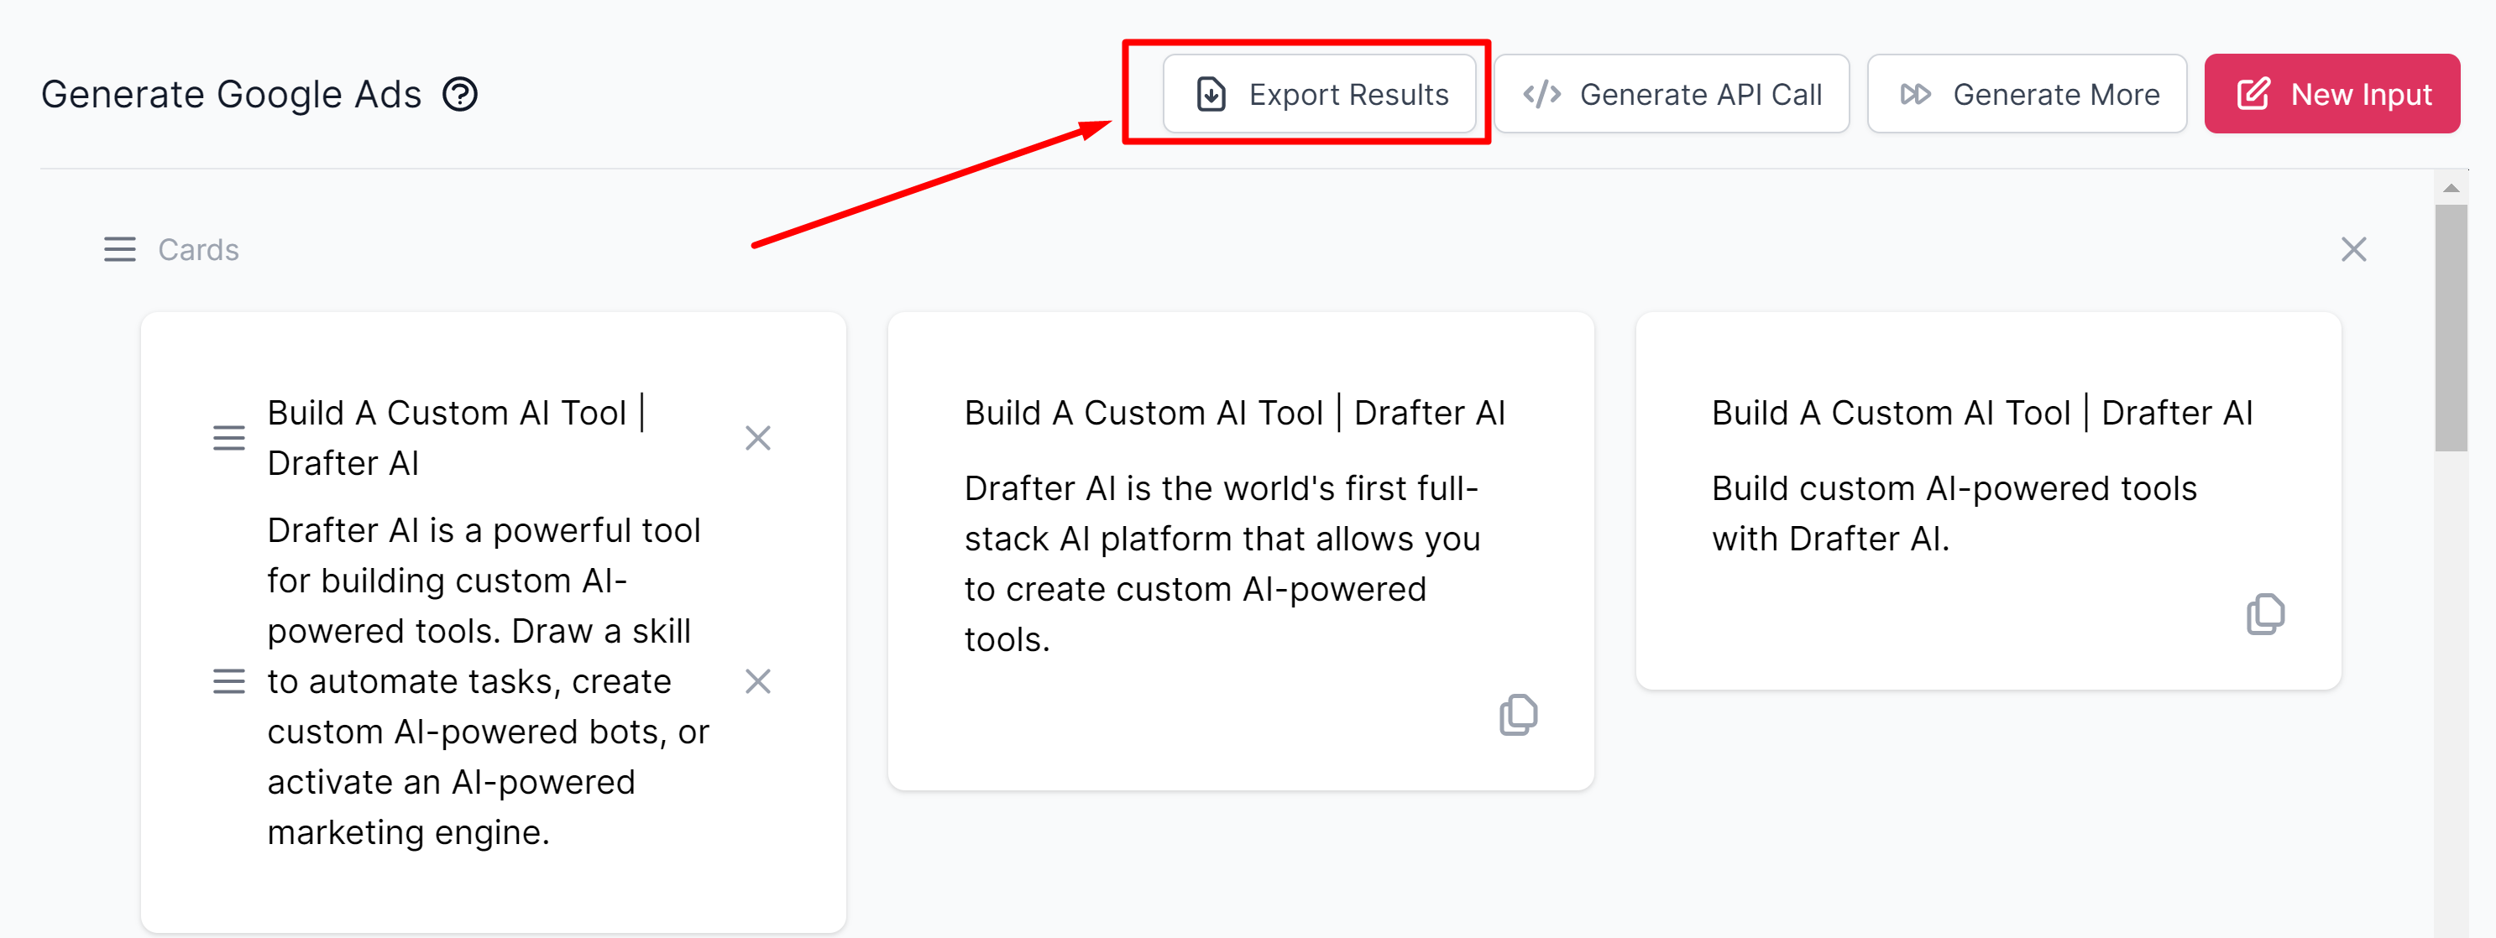Copy the second card's ad text
2496x938 pixels.
point(1517,714)
